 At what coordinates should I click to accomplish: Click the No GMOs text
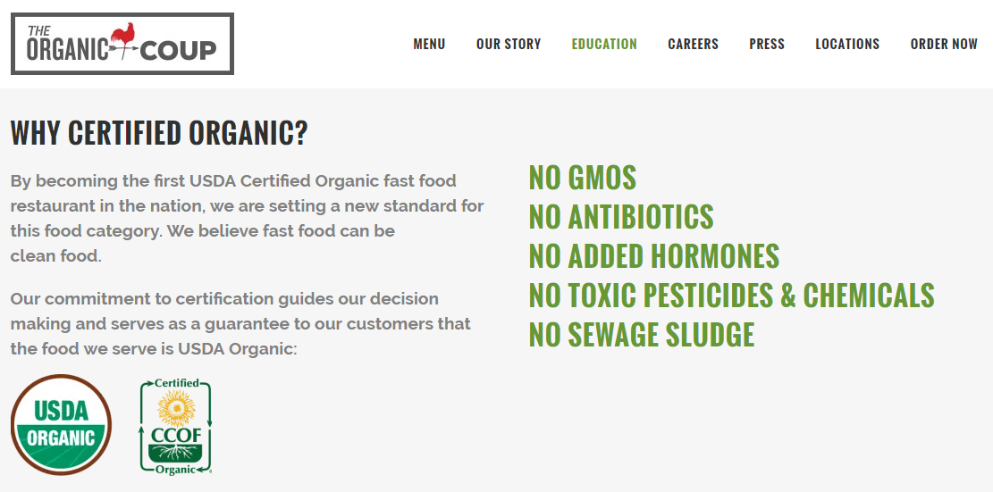pyautogui.click(x=583, y=178)
